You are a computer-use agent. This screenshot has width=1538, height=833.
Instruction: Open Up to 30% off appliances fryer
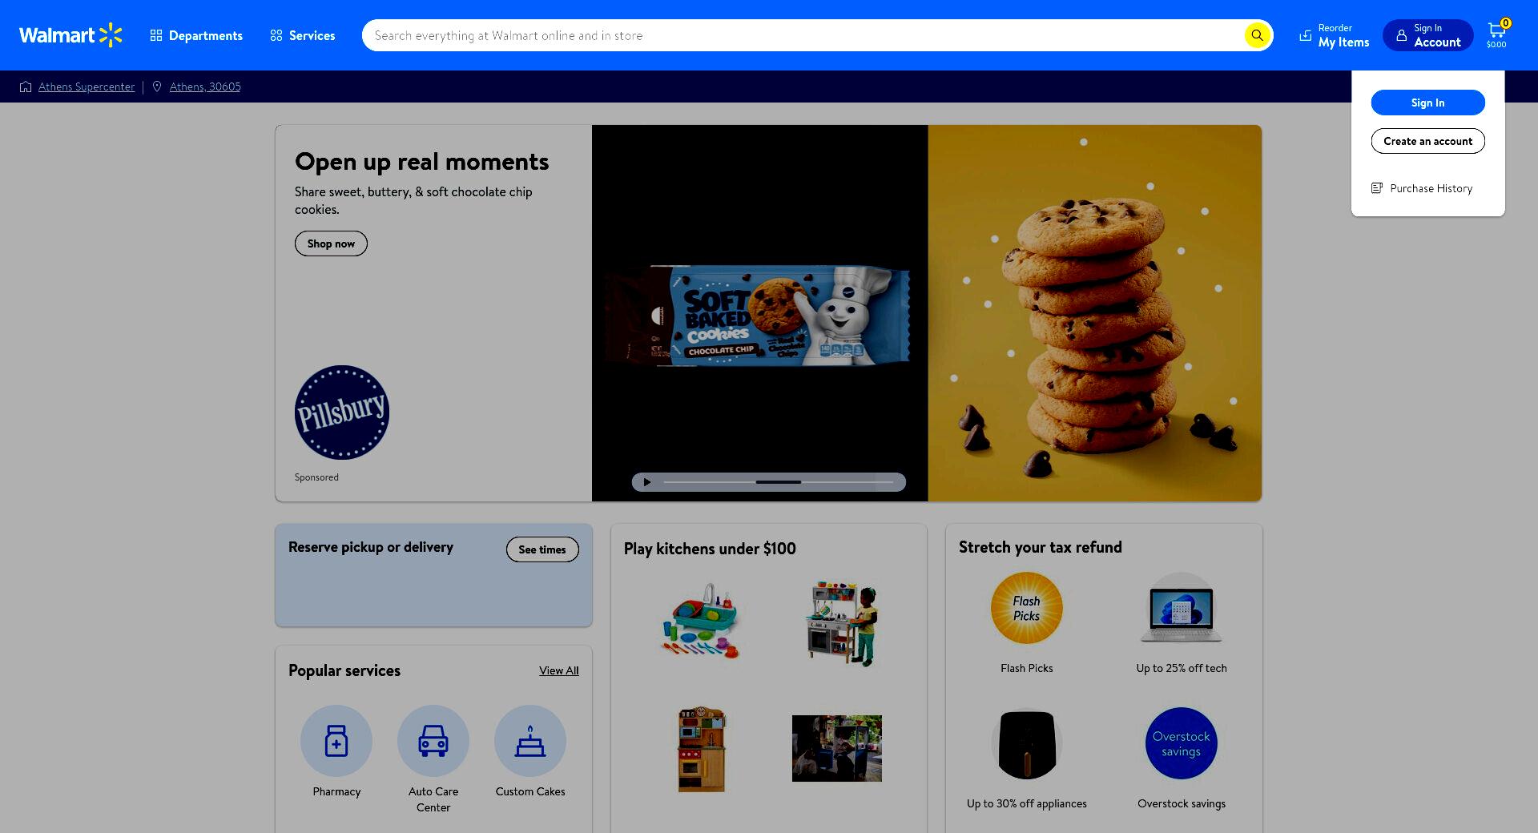point(1027,744)
